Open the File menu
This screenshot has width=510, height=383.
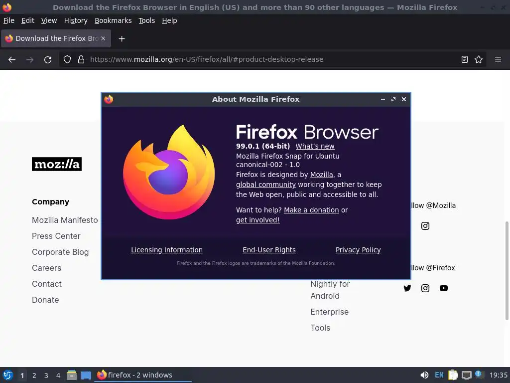click(9, 20)
